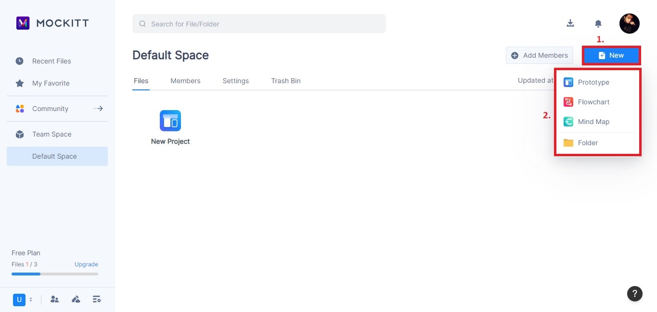The image size is (657, 312).
Task: Click the Default Space heading
Action: pos(170,55)
